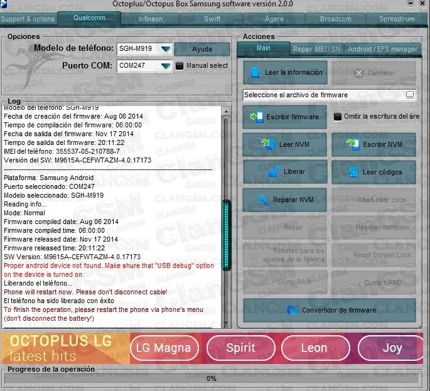Open the Repair IMEI / SN tab
The height and width of the screenshot is (391, 430).
point(316,49)
